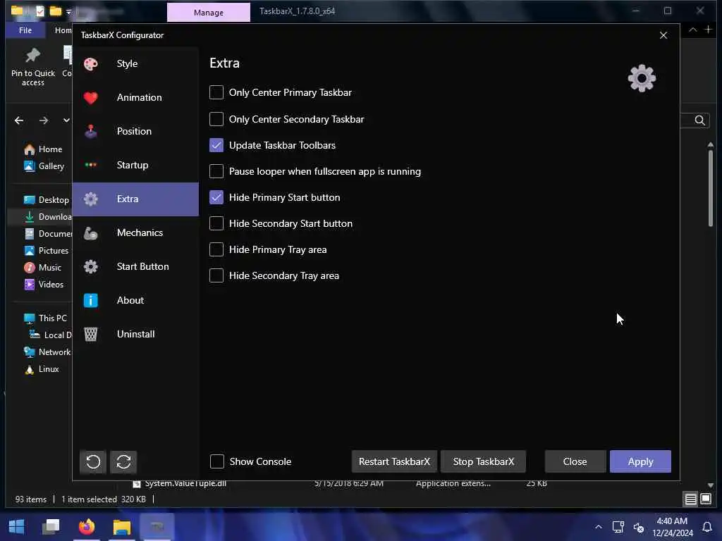722x541 pixels.
Task: Switch to details view icon in Explorer
Action: click(x=691, y=499)
